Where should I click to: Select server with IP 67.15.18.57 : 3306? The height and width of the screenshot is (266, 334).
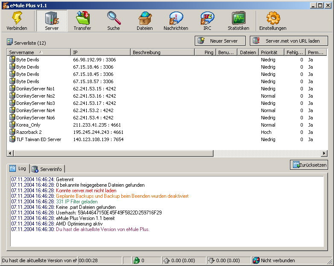(x=167, y=81)
